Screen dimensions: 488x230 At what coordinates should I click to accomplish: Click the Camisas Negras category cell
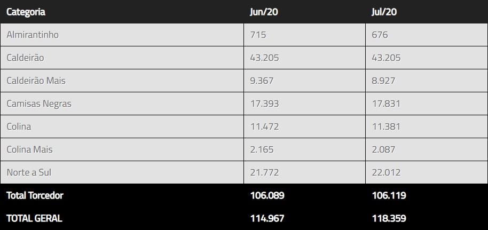pyautogui.click(x=39, y=104)
